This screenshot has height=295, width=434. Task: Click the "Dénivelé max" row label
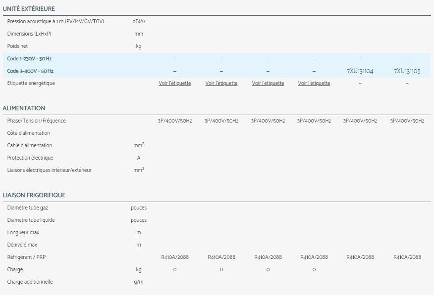pos(22,245)
